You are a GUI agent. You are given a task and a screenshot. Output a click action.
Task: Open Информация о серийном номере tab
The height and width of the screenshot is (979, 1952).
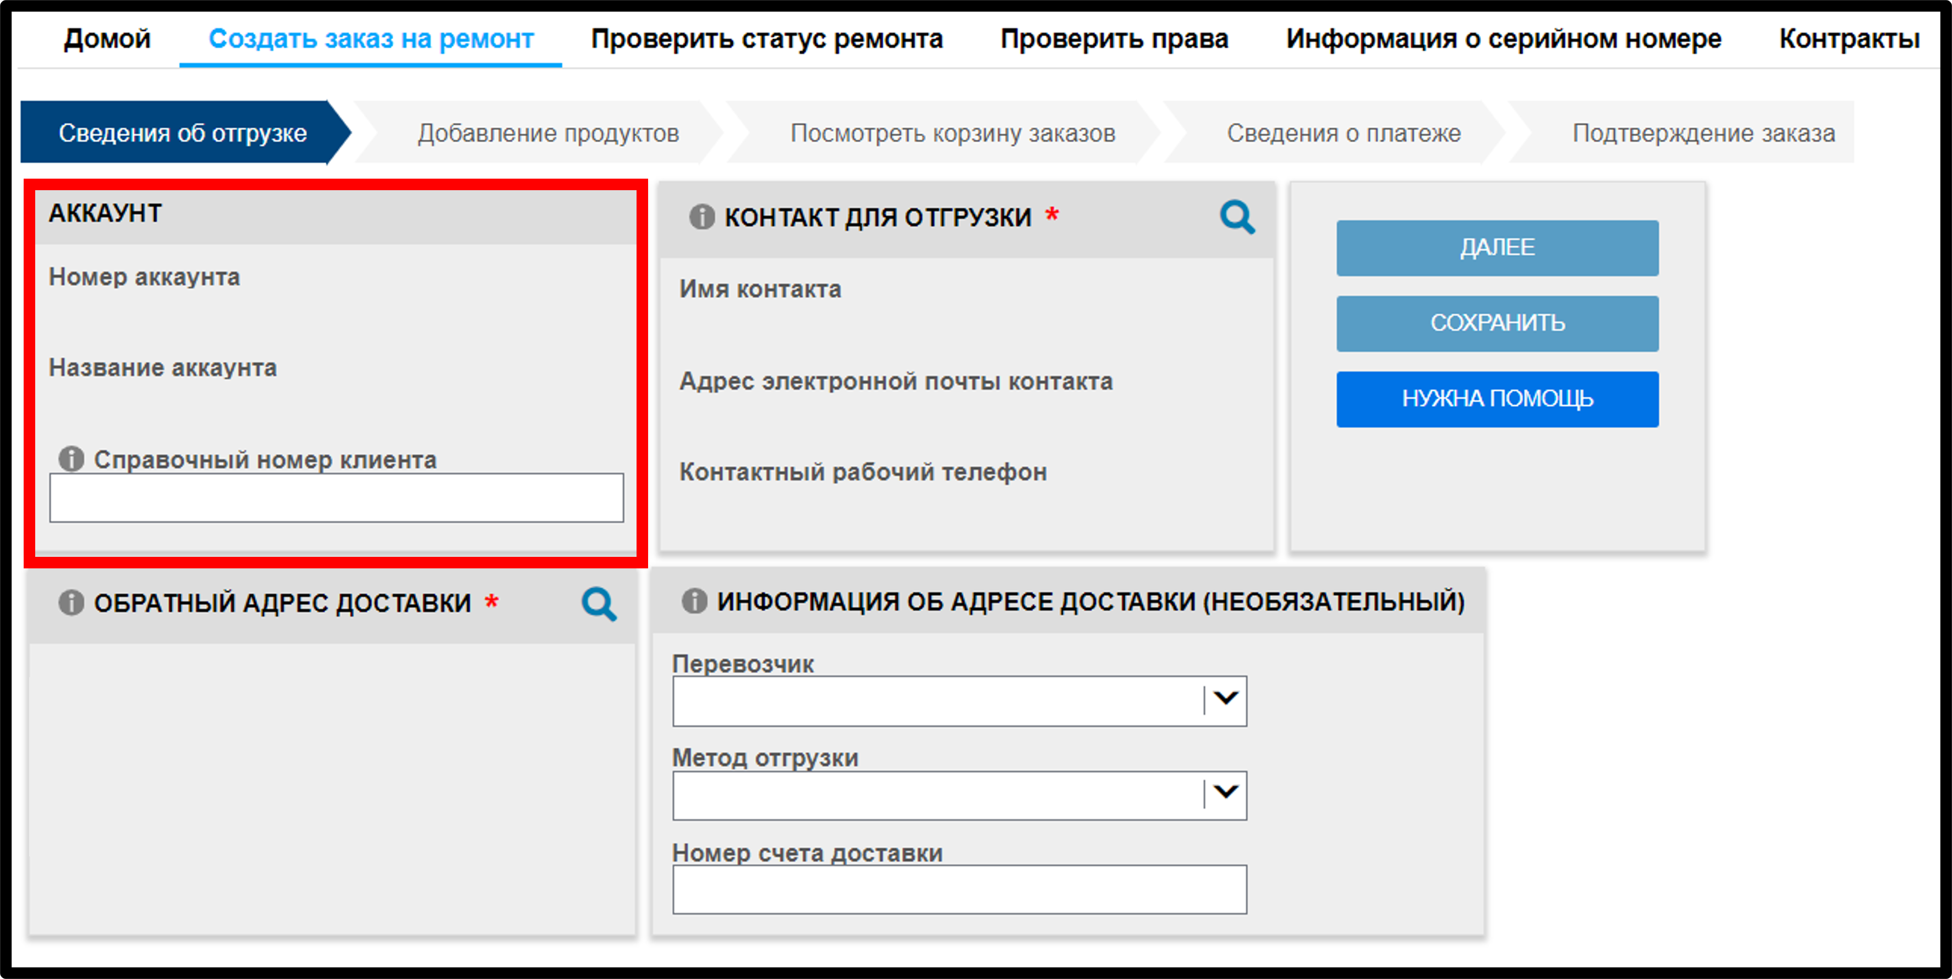(1504, 38)
